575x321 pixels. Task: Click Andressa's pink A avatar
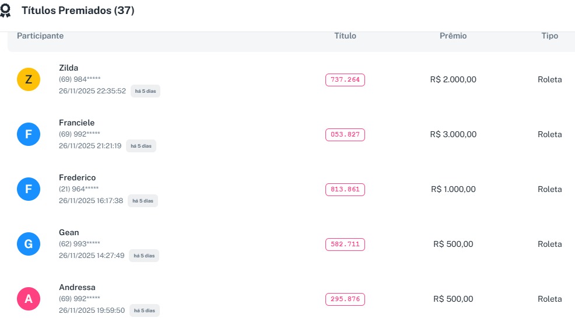29,299
